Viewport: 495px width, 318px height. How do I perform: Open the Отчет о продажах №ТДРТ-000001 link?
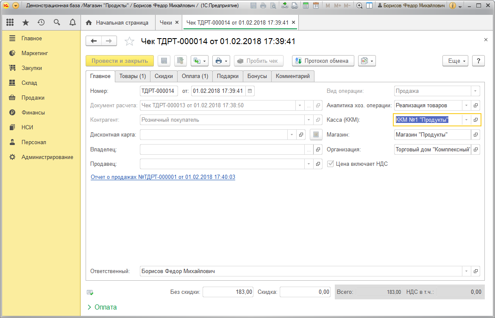click(163, 177)
